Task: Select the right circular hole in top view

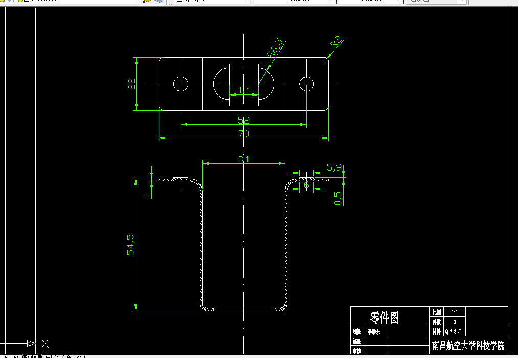Action: click(x=307, y=84)
